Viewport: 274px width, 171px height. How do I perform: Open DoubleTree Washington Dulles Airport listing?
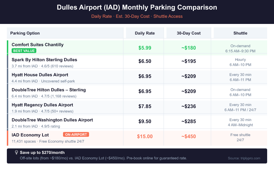52,120
